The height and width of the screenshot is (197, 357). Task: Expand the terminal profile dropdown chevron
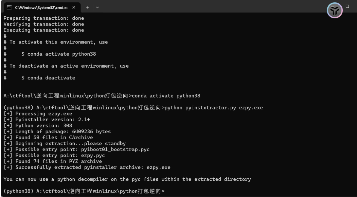tap(97, 7)
